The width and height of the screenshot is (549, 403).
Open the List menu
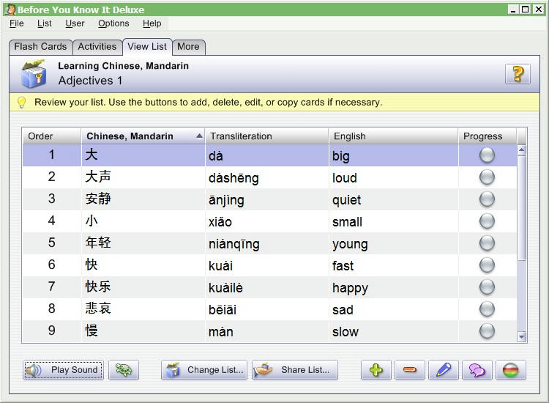click(45, 23)
